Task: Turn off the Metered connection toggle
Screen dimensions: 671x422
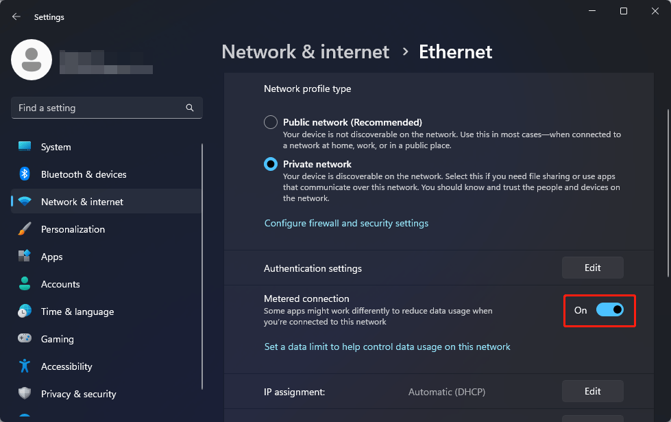Action: pos(609,310)
